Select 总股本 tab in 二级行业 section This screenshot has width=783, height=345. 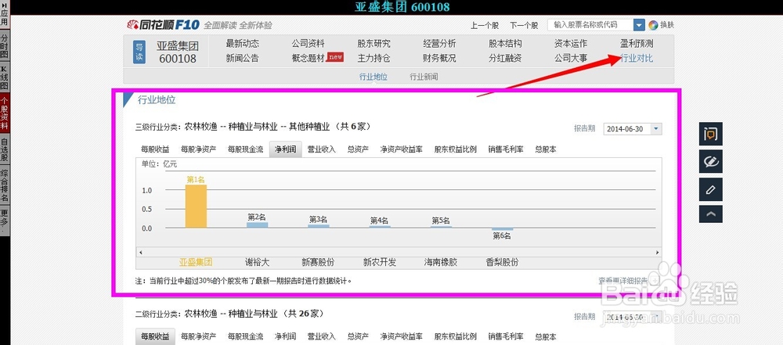pyautogui.click(x=545, y=336)
